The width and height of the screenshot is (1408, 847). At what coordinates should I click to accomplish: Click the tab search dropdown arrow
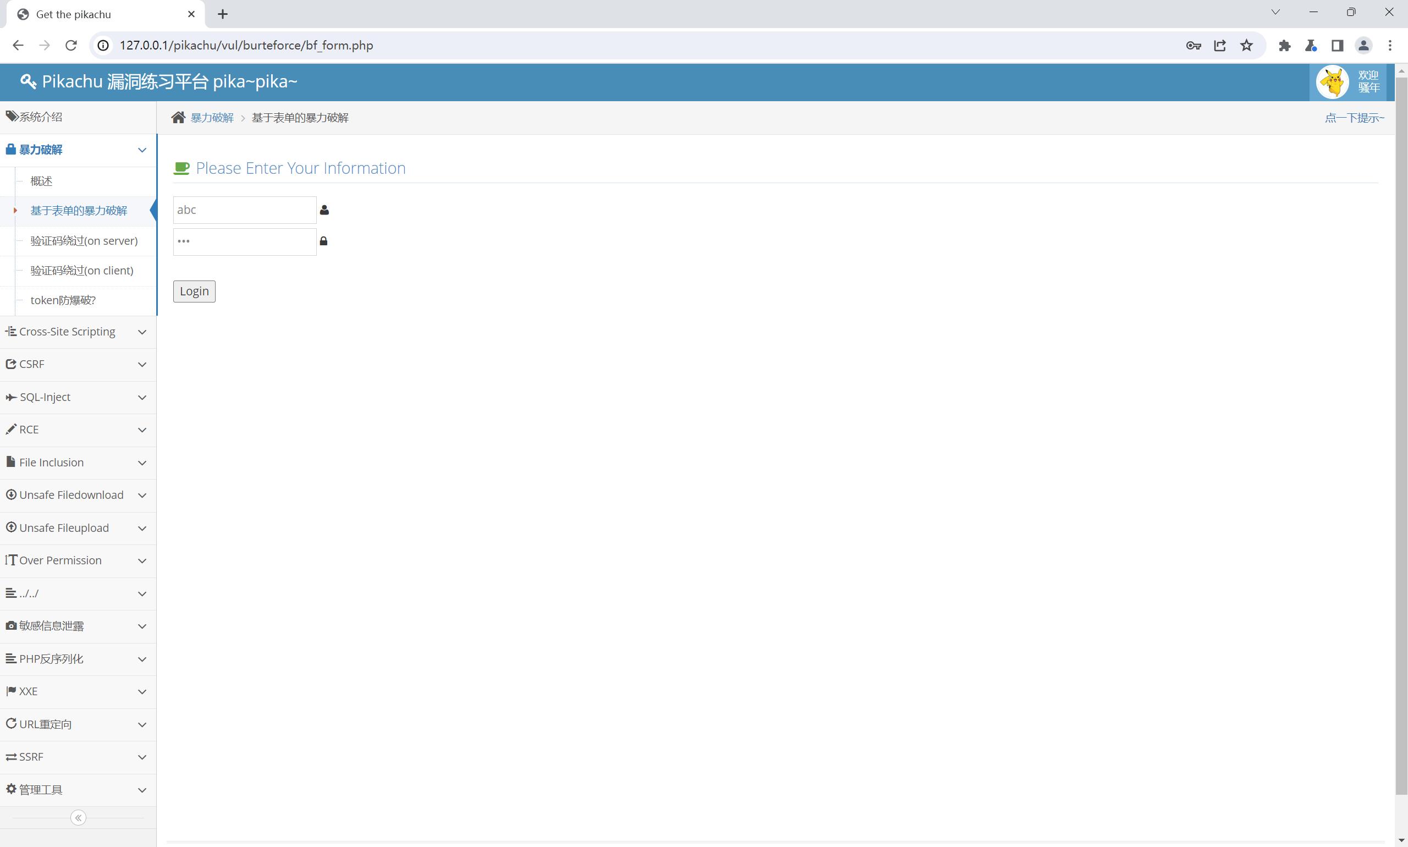click(1275, 12)
